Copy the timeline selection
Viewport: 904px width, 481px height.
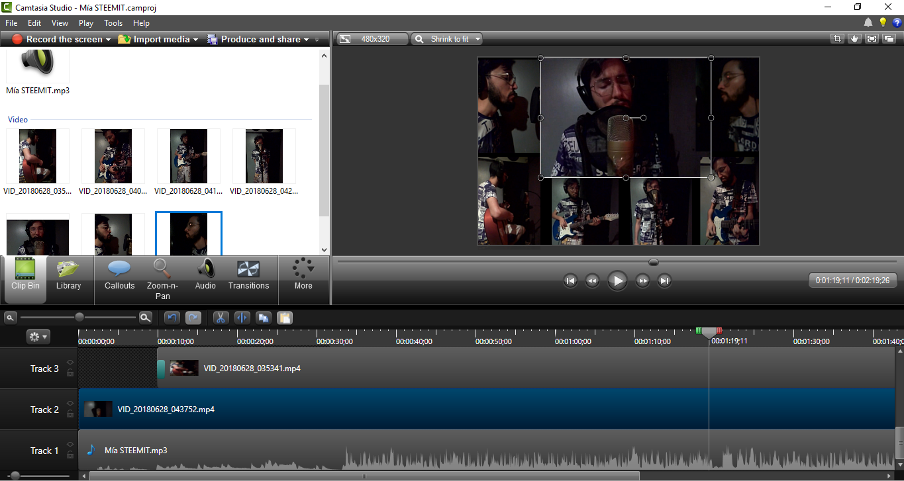(263, 318)
